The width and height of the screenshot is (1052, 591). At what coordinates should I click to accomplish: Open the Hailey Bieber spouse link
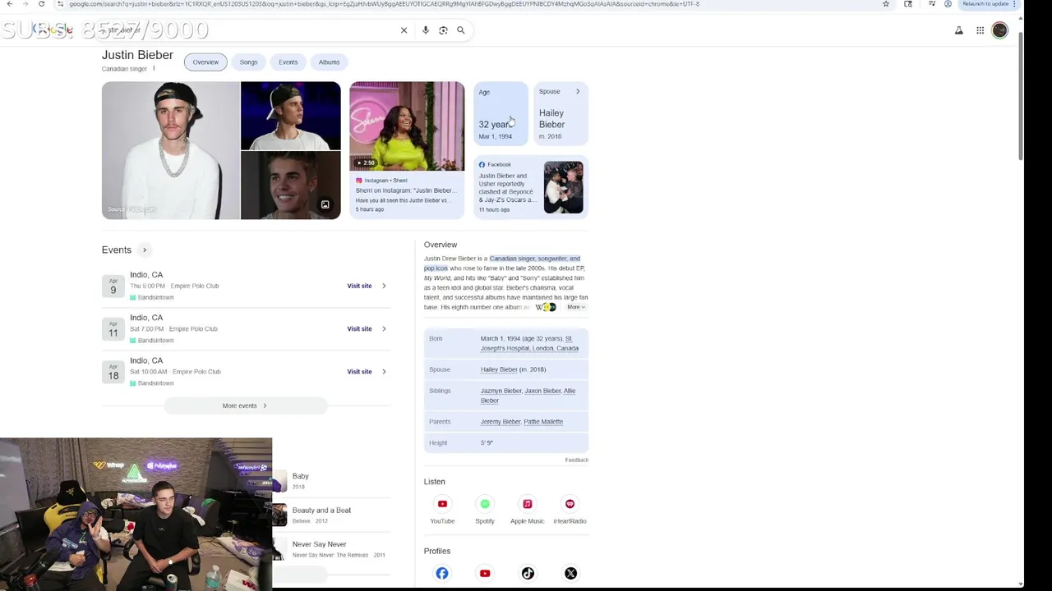pos(499,369)
